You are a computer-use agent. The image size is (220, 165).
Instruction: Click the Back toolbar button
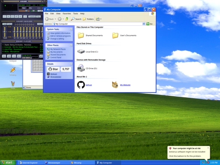click(50, 19)
